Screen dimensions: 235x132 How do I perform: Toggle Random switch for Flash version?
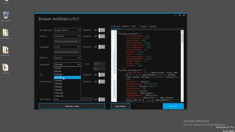(102, 81)
